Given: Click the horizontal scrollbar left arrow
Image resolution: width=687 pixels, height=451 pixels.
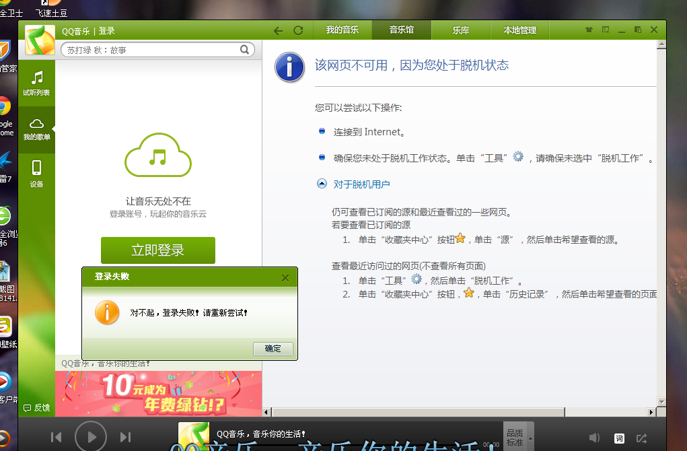Looking at the screenshot, I should pyautogui.click(x=266, y=412).
